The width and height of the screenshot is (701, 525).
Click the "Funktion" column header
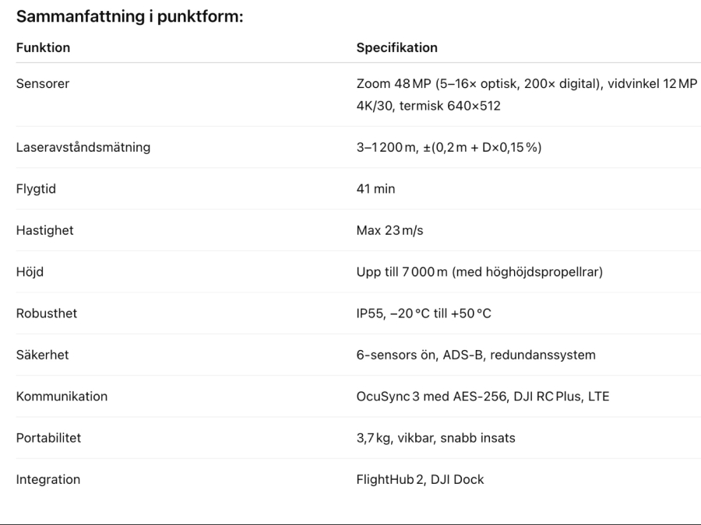[x=43, y=47]
